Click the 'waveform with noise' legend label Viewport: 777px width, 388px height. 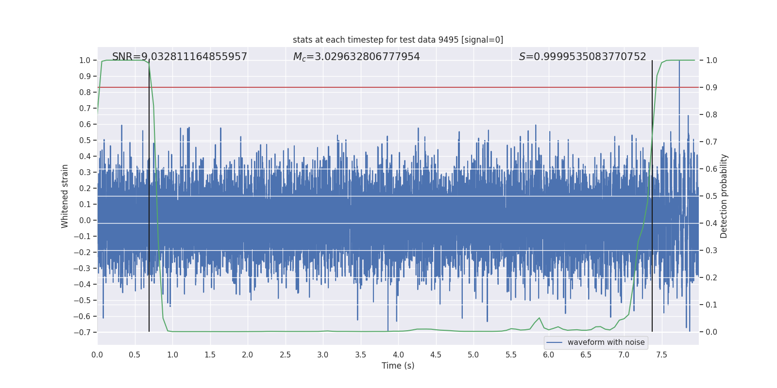click(x=606, y=342)
